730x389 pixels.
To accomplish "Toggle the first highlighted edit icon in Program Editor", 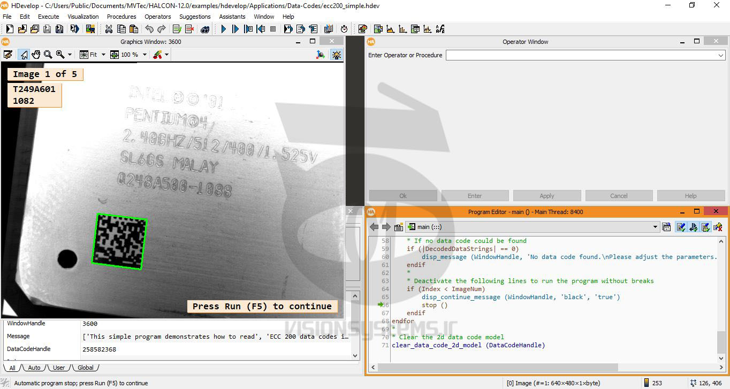I will (681, 227).
